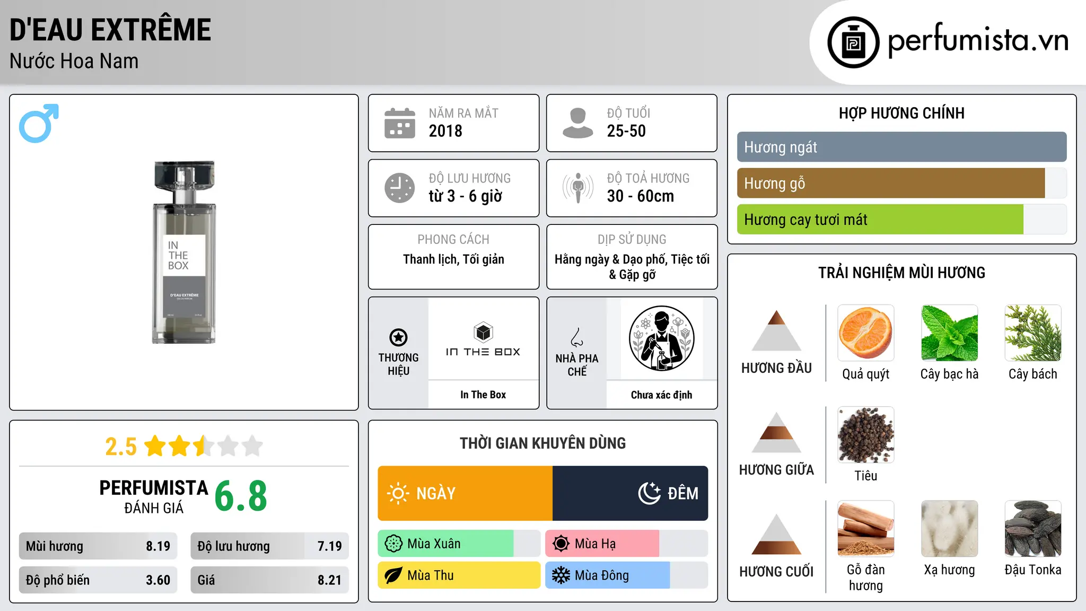
Task: Click the clock icon beside Độ lưu hương
Action: [400, 188]
